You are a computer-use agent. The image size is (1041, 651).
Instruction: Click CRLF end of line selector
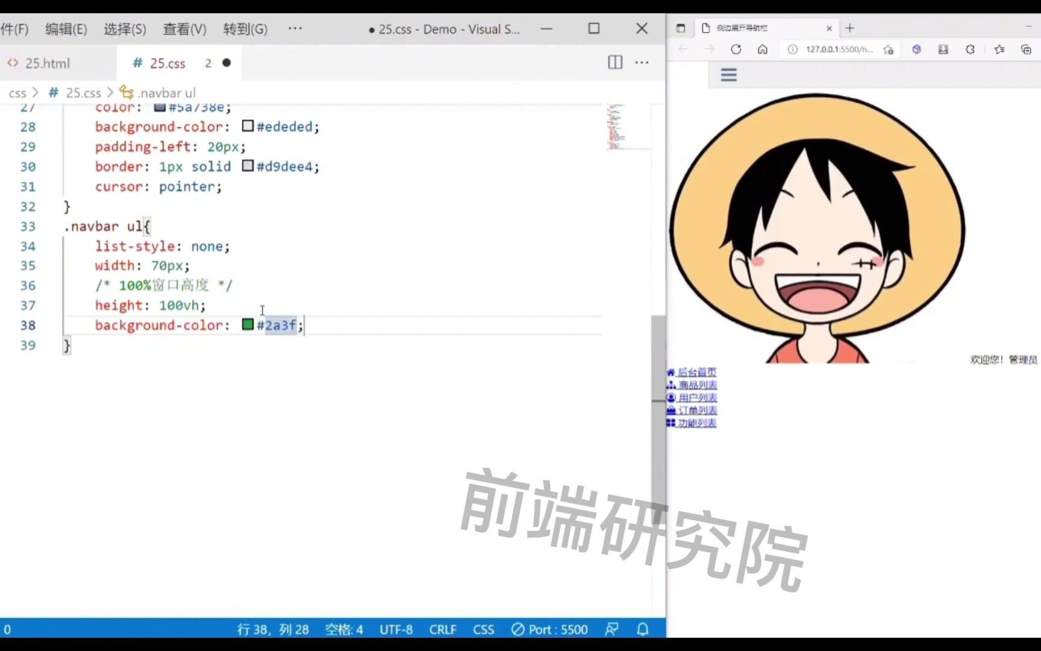point(443,629)
